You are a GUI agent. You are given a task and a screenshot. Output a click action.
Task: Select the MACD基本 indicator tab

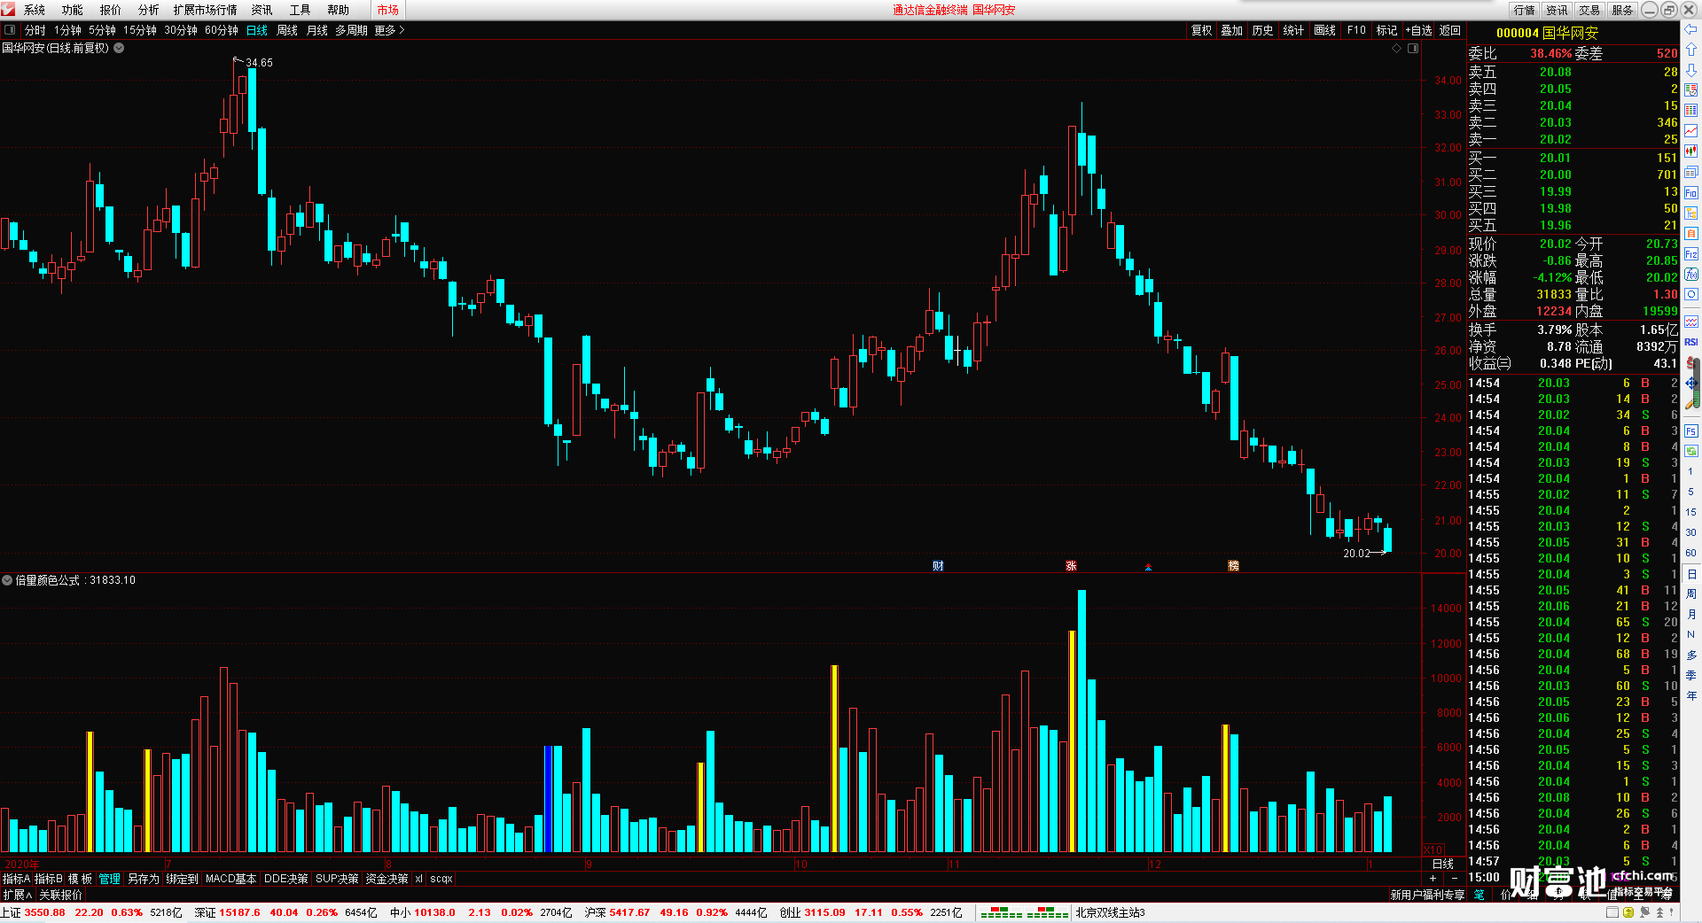(x=230, y=879)
